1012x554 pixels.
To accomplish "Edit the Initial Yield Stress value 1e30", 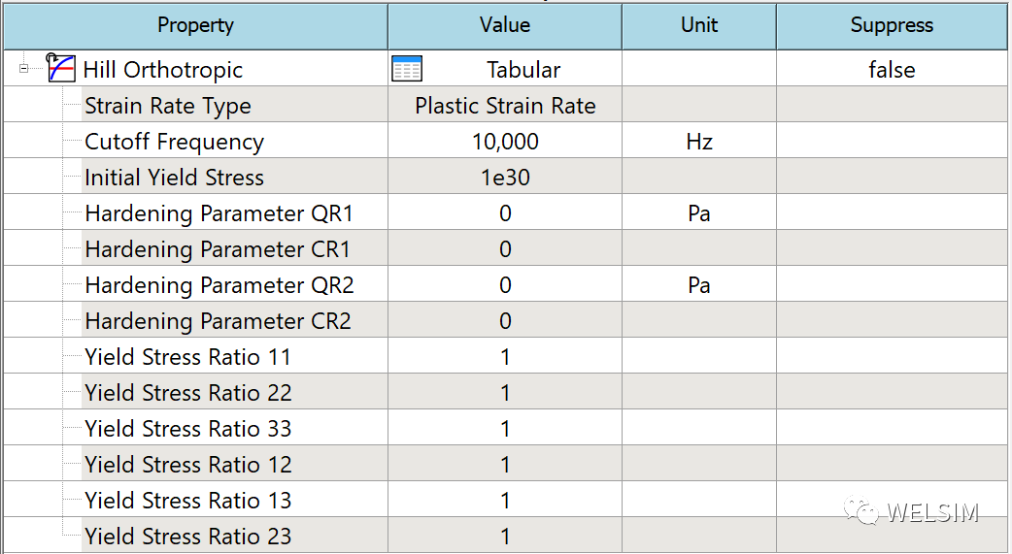I will click(505, 178).
